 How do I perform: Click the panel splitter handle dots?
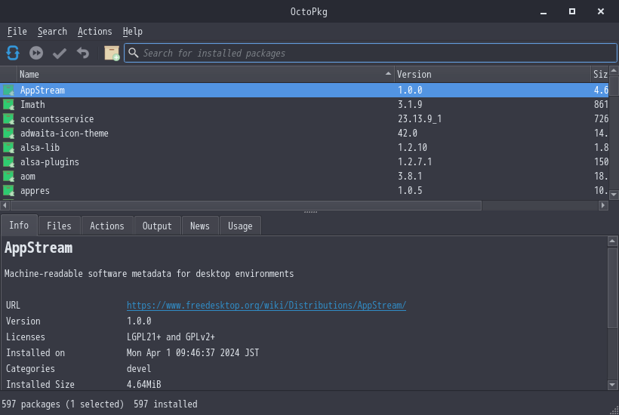tap(310, 212)
